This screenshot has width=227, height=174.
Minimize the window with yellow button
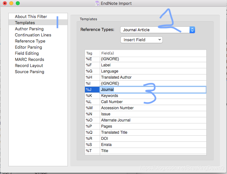[x=11, y=3]
